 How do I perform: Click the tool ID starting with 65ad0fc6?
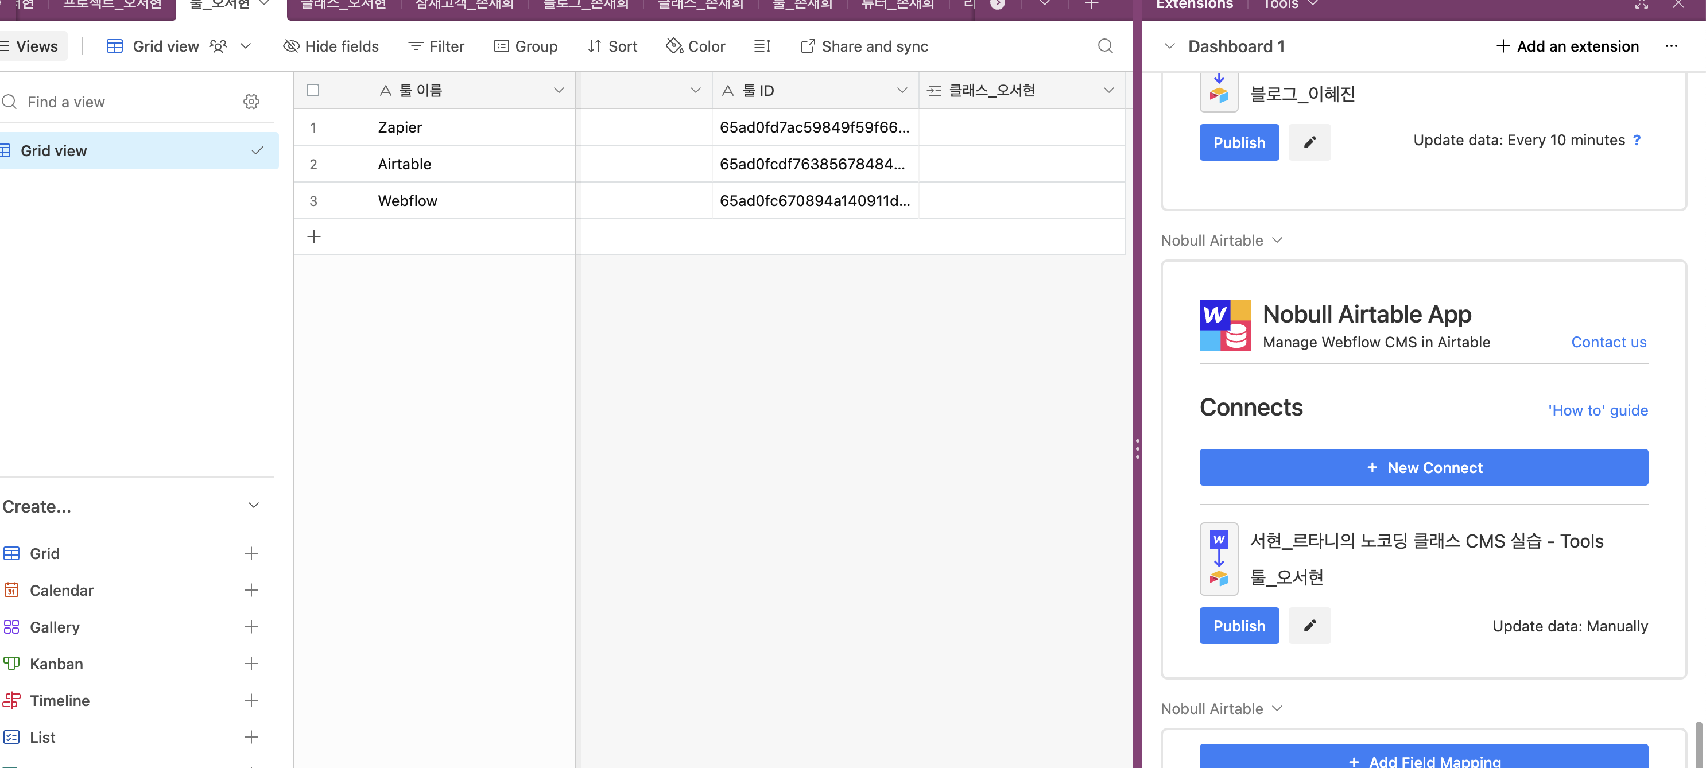[815, 200]
